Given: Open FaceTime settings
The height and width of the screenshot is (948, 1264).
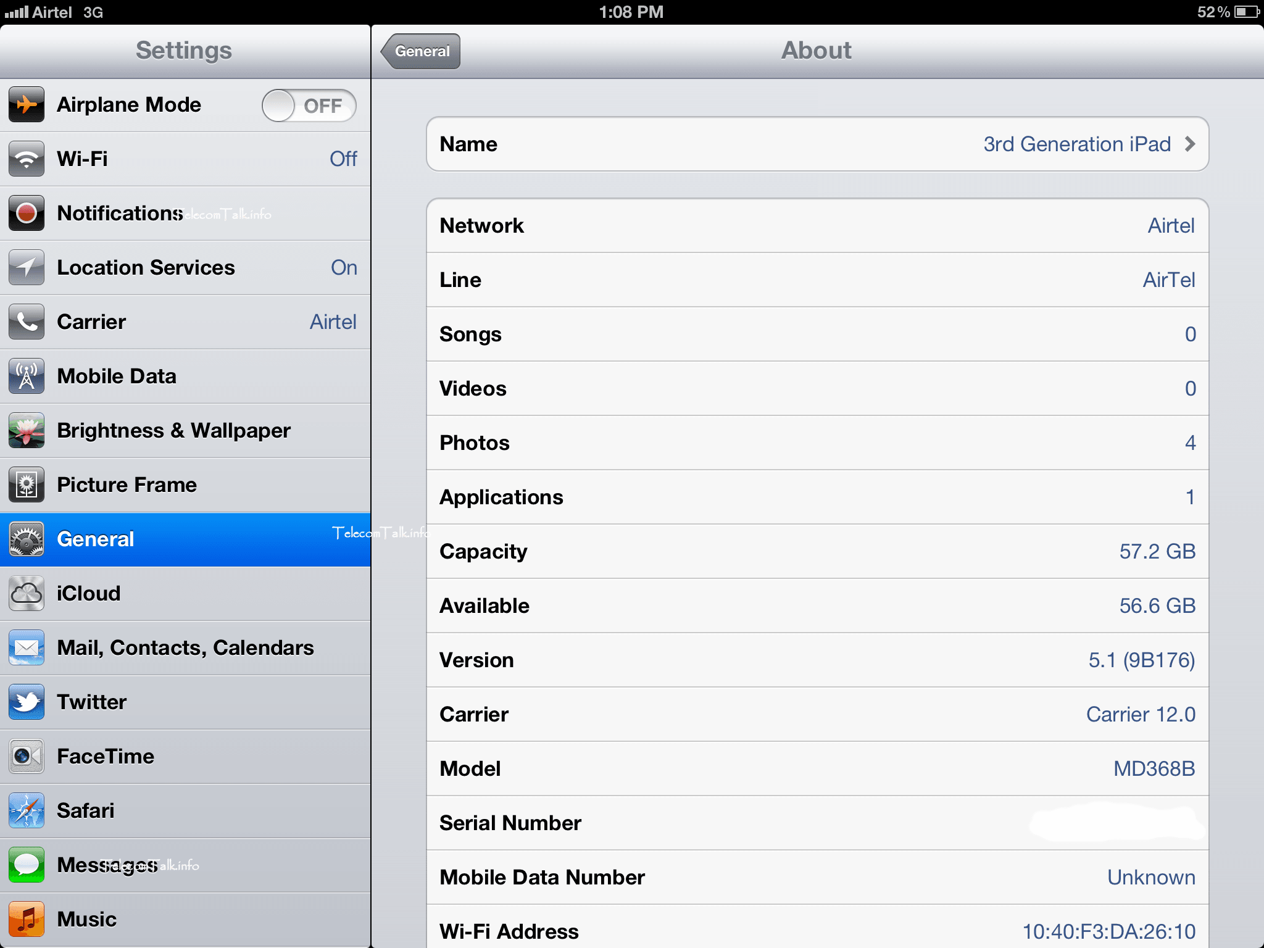Looking at the screenshot, I should 185,756.
